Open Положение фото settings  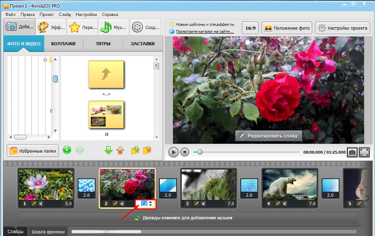pos(287,28)
